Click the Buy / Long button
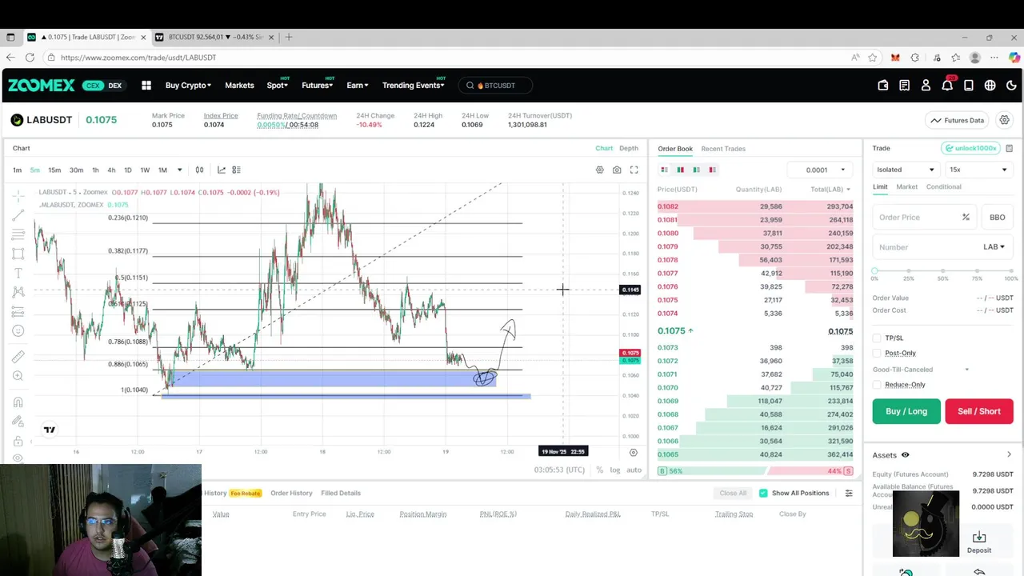The width and height of the screenshot is (1024, 576). [906, 411]
